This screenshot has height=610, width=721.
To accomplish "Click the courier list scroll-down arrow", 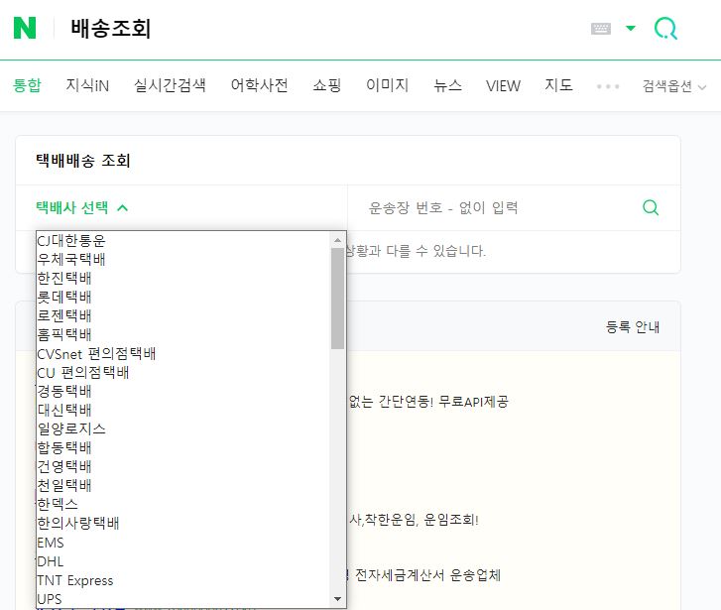I will pyautogui.click(x=337, y=599).
